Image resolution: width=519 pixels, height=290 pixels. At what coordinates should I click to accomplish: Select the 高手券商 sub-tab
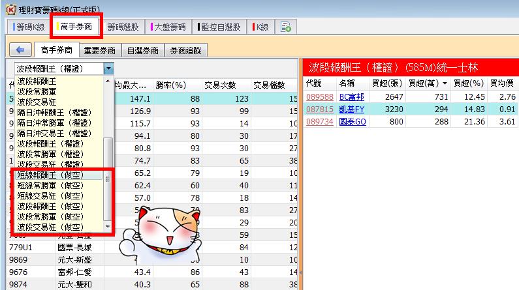[x=57, y=50]
